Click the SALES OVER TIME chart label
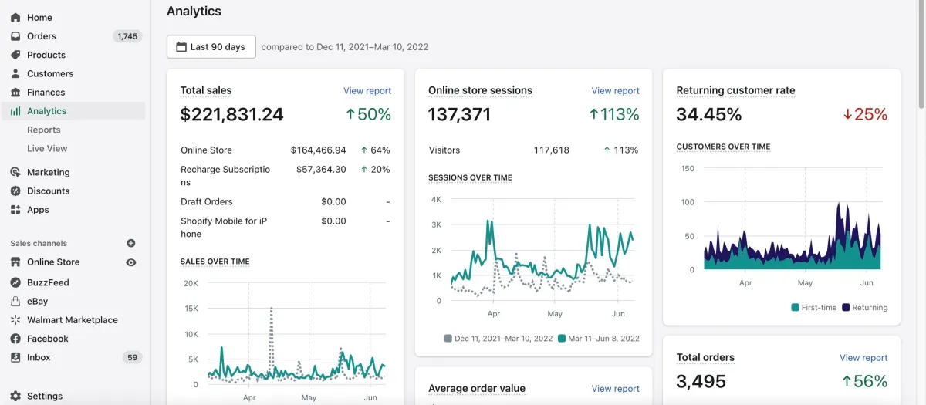This screenshot has height=405, width=926. (x=215, y=262)
